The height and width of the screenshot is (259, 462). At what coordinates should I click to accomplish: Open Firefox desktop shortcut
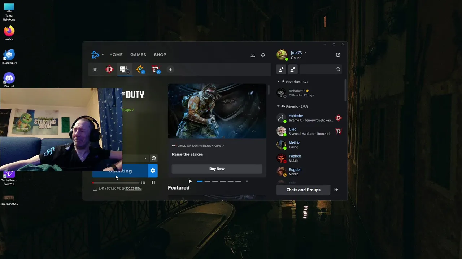pyautogui.click(x=9, y=33)
